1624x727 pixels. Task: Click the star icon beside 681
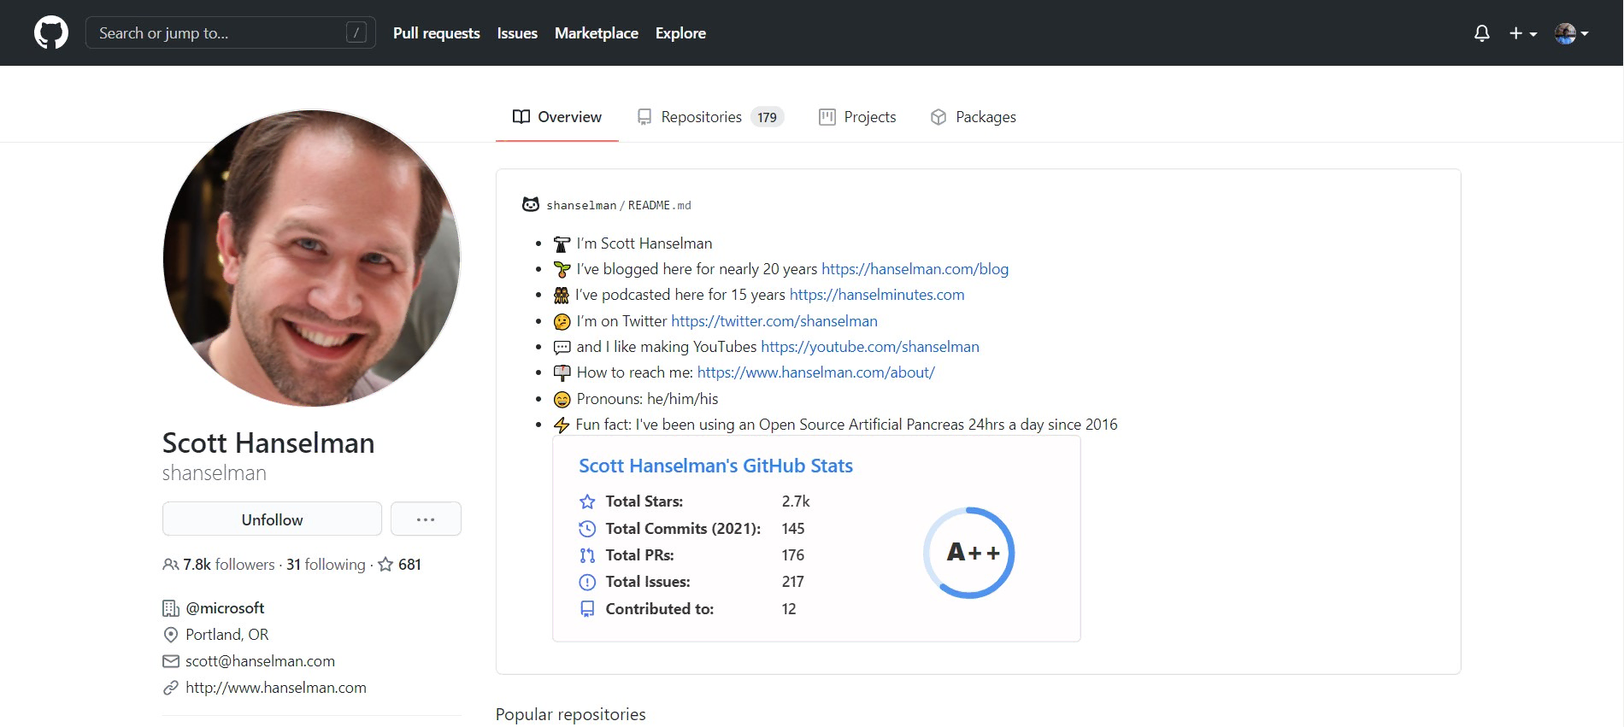(x=385, y=565)
